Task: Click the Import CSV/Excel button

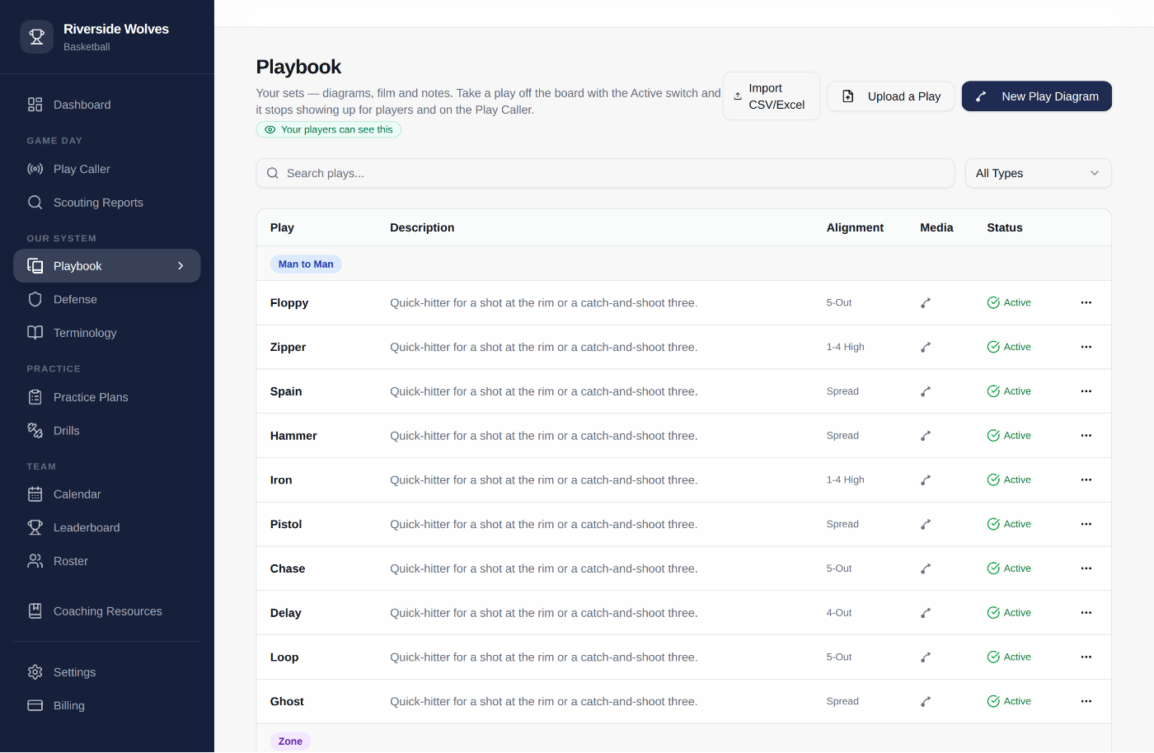Action: click(772, 96)
